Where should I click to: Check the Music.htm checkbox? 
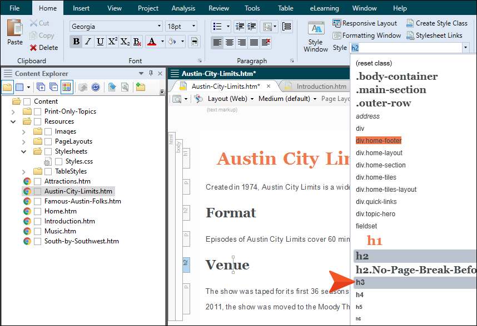pyautogui.click(x=37, y=232)
